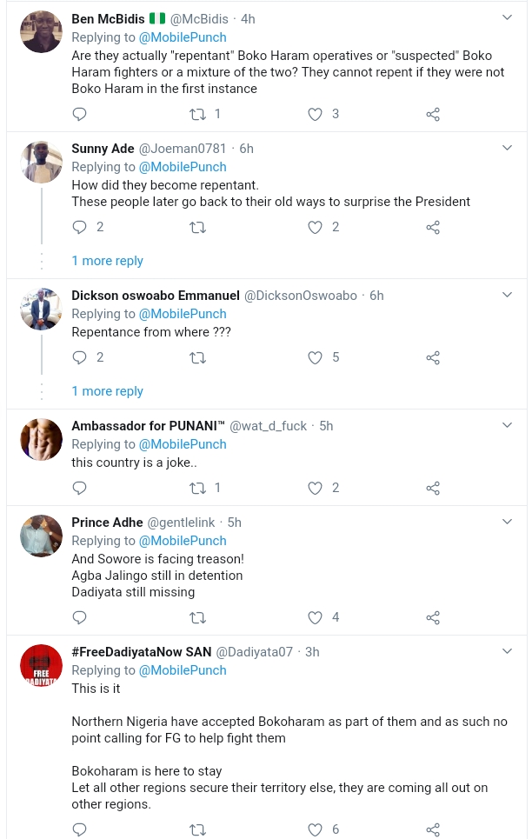Share Sunny Ade's tweet

[433, 227]
